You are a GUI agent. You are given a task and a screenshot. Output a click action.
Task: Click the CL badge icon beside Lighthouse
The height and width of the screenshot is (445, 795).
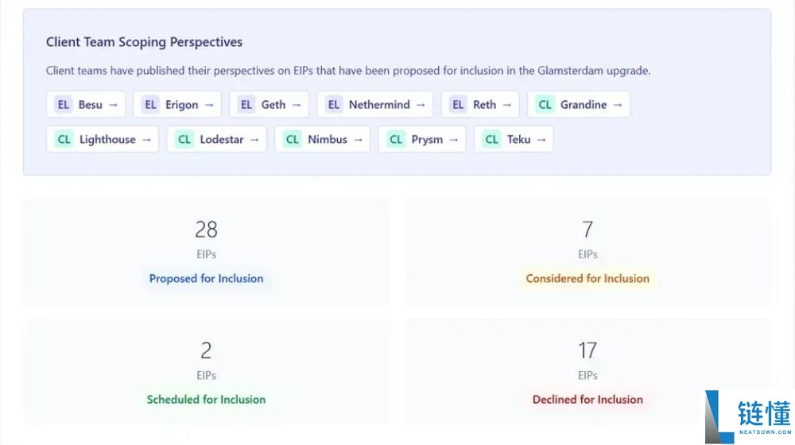64,140
